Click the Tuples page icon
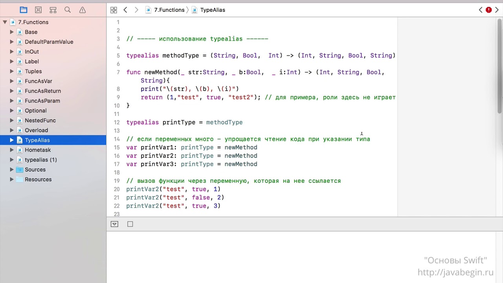503x283 pixels. pos(19,71)
